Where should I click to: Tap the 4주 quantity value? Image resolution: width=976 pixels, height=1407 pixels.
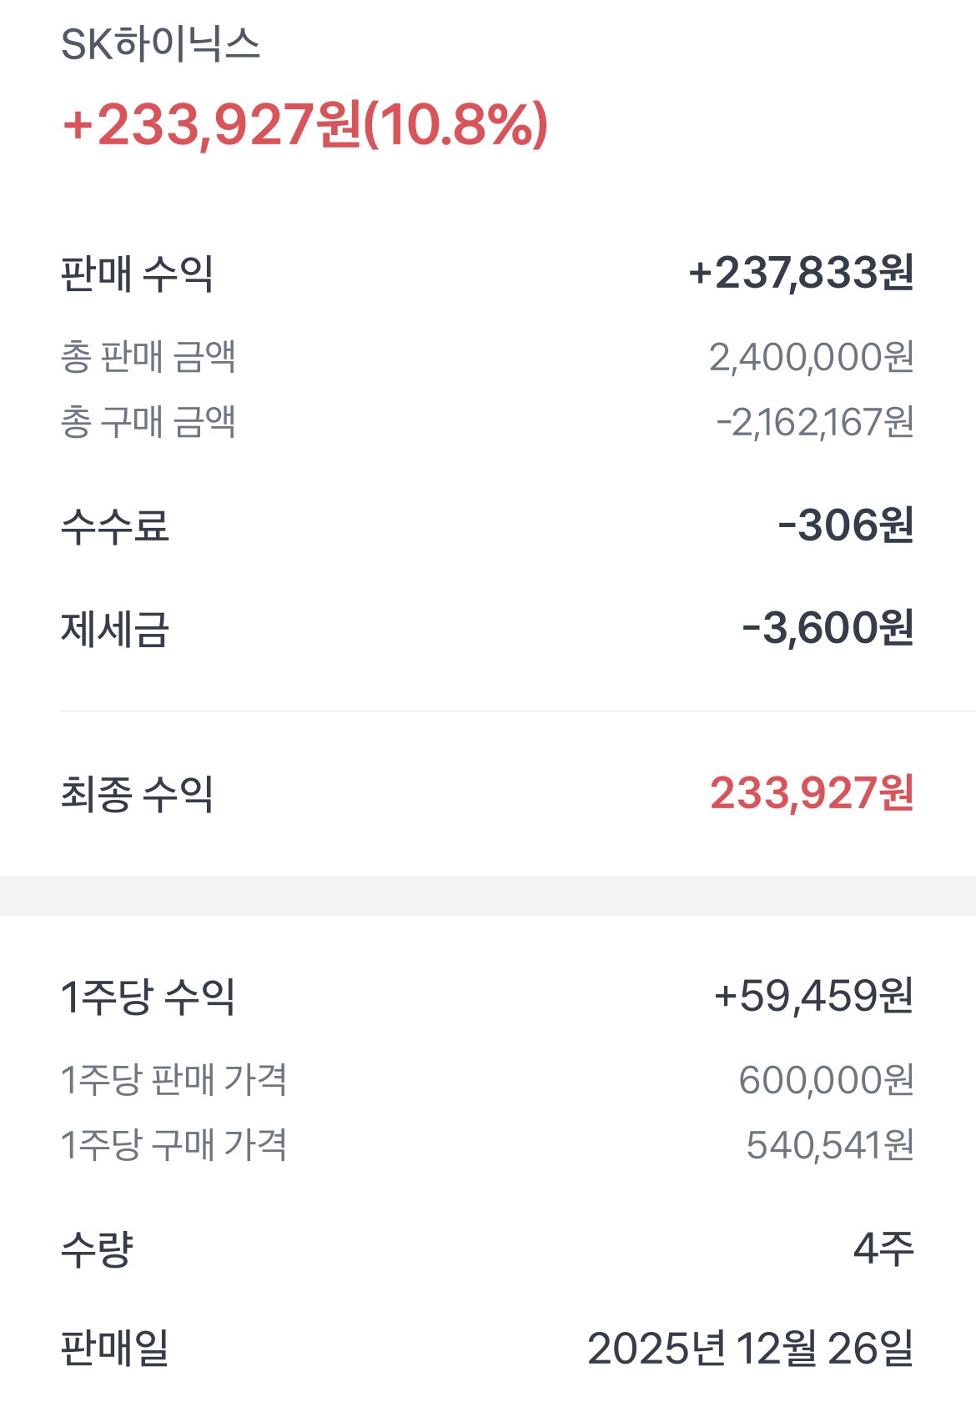[884, 1249]
